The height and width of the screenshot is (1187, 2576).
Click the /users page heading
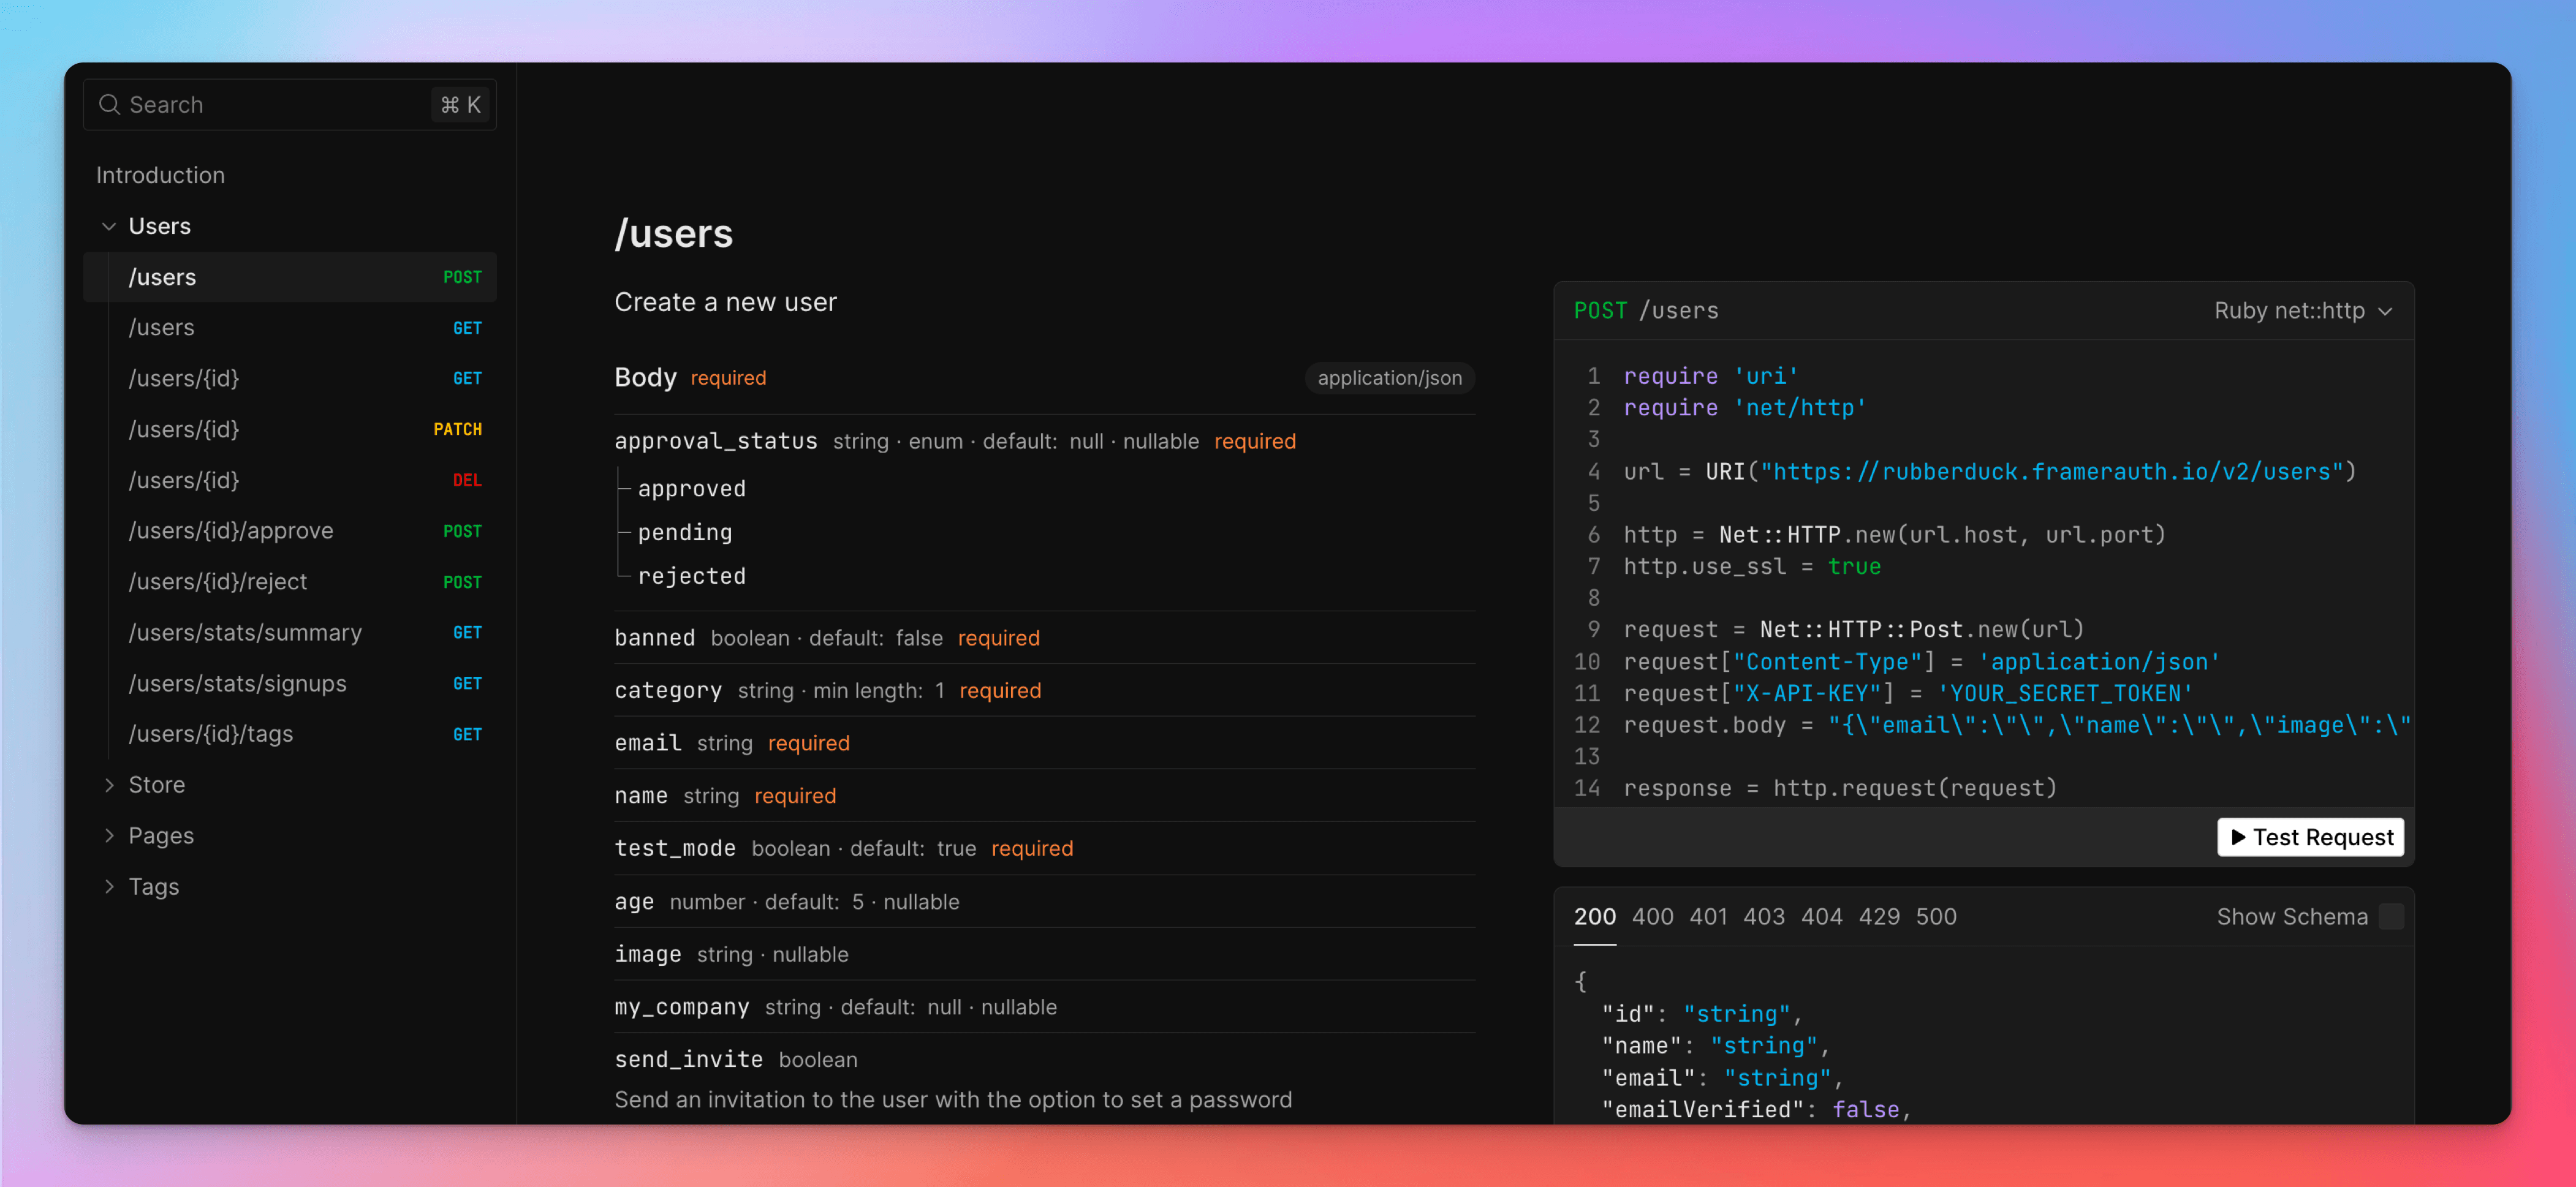pyautogui.click(x=674, y=234)
